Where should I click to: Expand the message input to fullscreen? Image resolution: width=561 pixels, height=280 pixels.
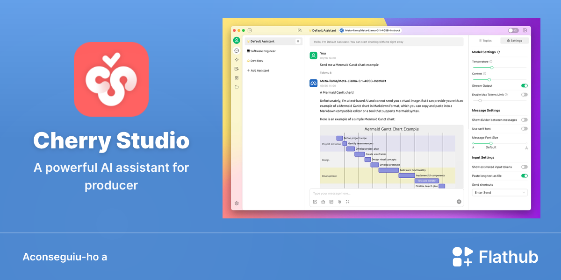point(347,202)
